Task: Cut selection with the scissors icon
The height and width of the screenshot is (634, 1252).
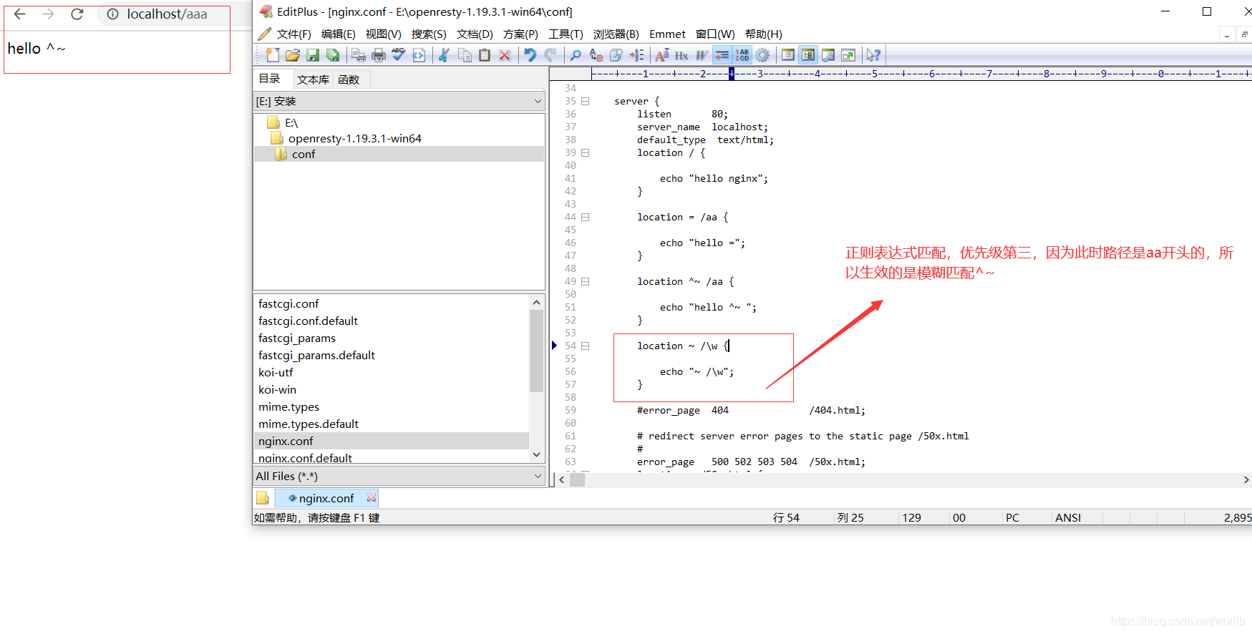Action: coord(445,55)
